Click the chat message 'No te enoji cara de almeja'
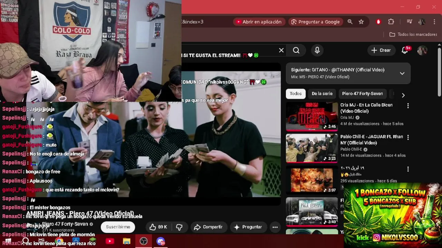This screenshot has height=248, width=442. click(x=57, y=154)
